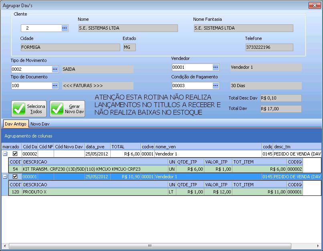
Task: Click the Gerar Novo Dav button
Action: tap(68, 109)
